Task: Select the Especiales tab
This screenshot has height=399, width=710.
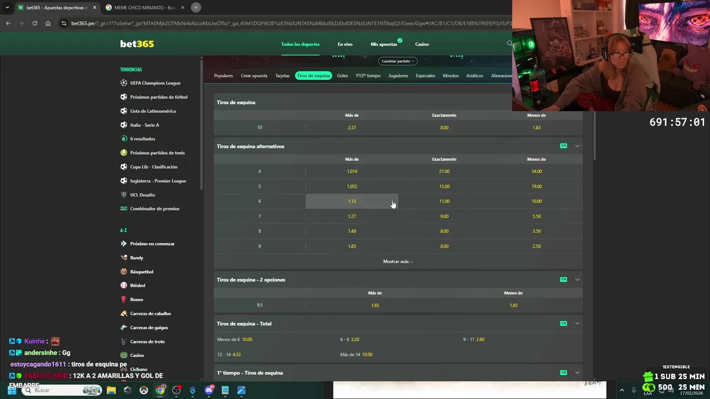Action: (425, 75)
